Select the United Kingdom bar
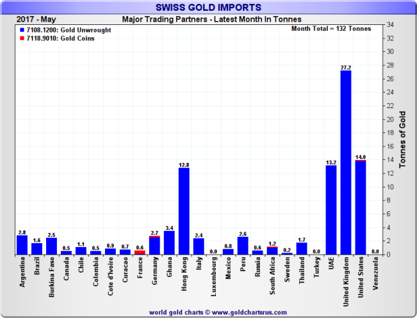 (x=345, y=163)
